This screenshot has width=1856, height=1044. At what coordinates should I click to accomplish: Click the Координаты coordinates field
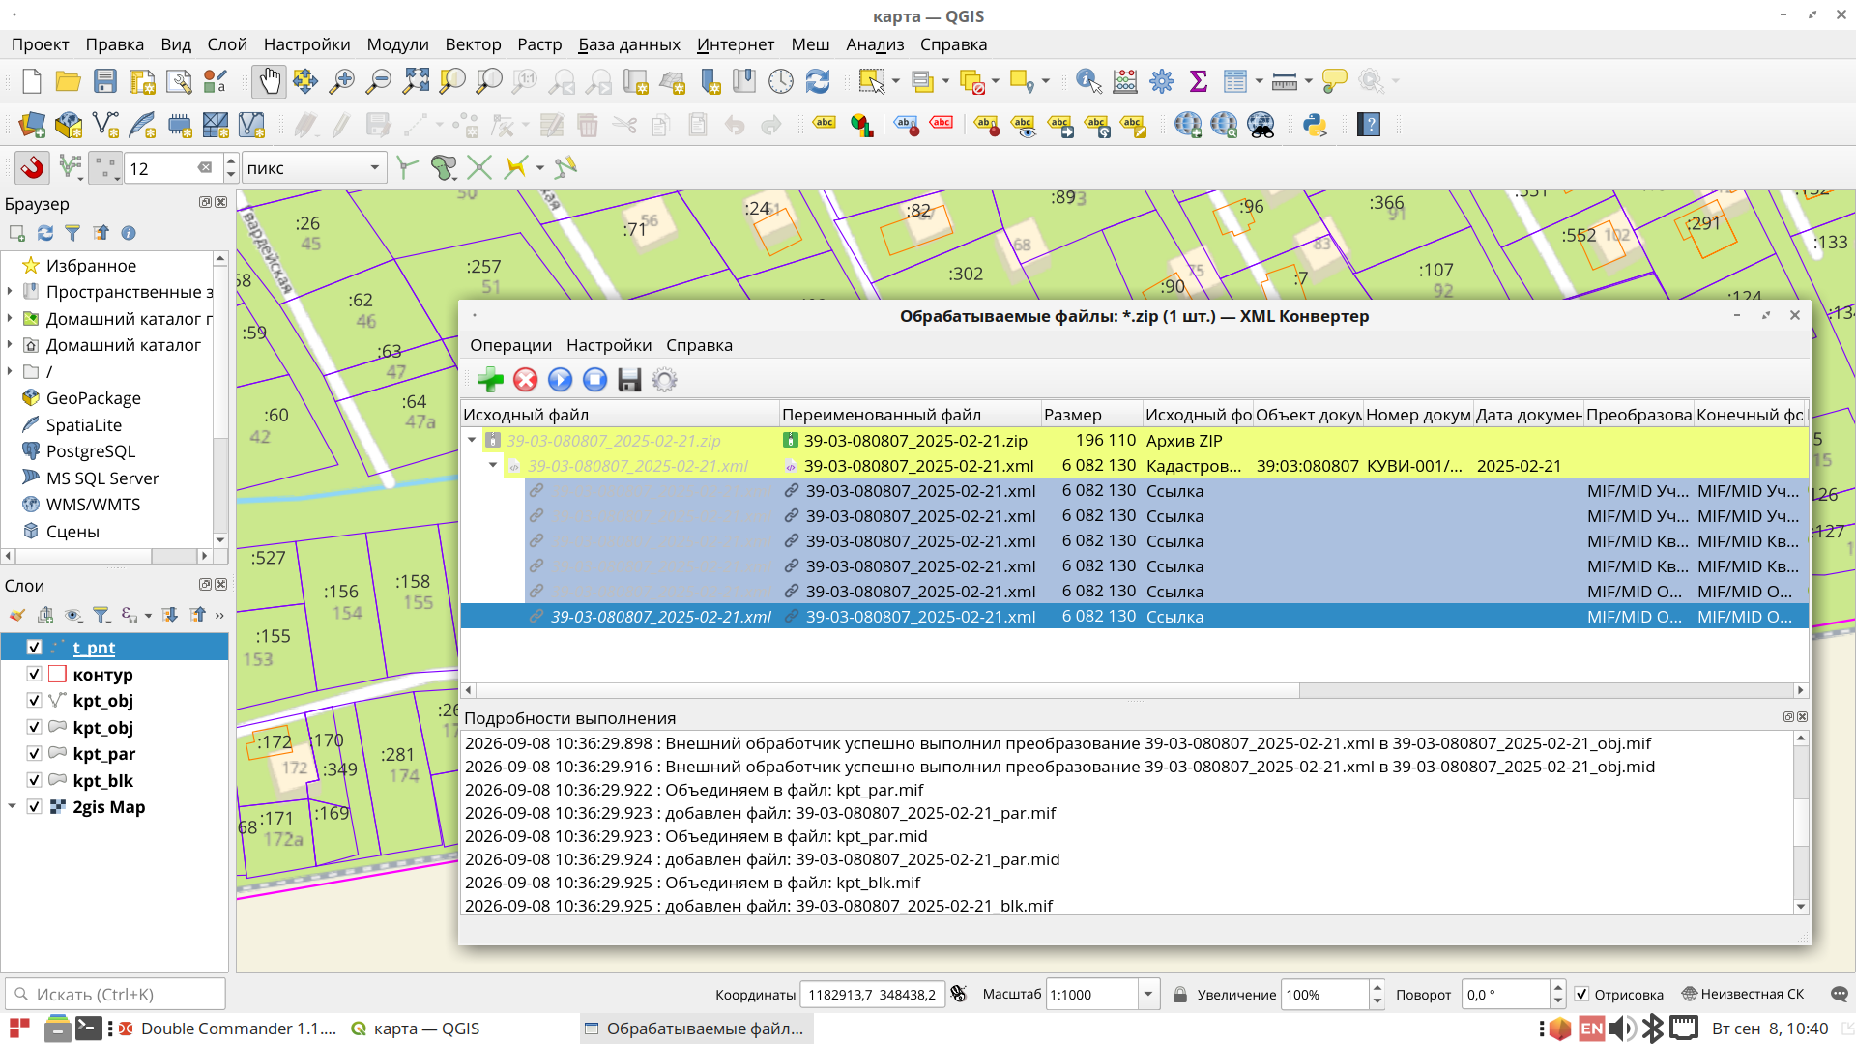[x=872, y=995]
